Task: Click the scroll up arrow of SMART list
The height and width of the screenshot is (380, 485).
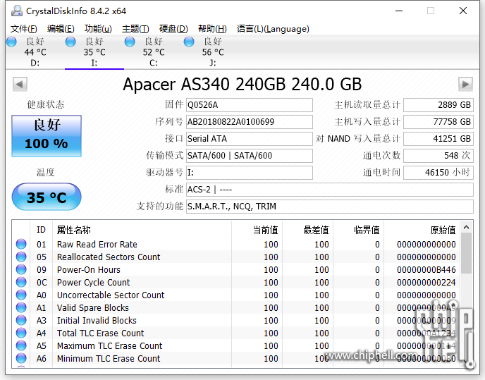Action: (x=467, y=228)
